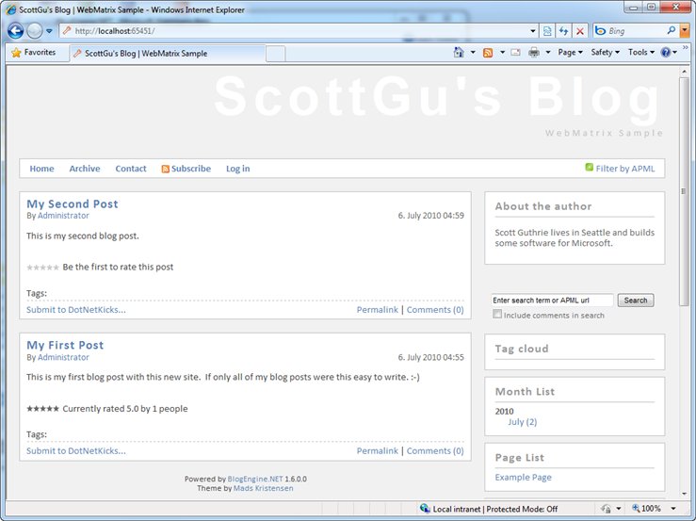This screenshot has width=696, height=521.
Task: Click the scrollbar down arrow
Action: [x=684, y=494]
